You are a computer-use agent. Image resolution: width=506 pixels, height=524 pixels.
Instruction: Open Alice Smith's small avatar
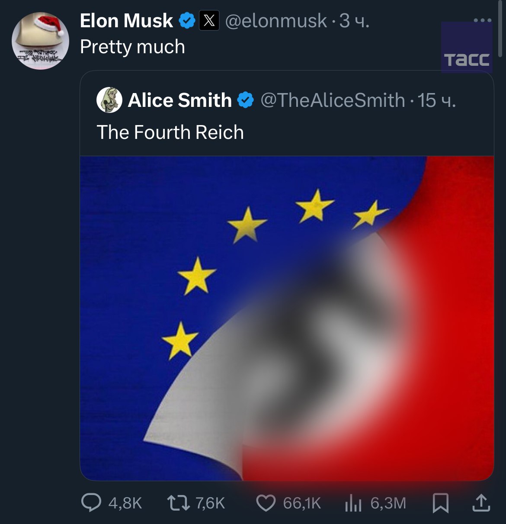tap(109, 100)
